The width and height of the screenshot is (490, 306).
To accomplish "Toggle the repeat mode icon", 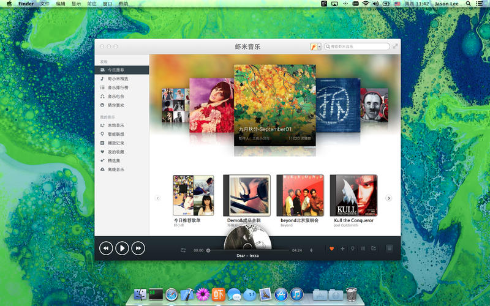I will coord(183,250).
